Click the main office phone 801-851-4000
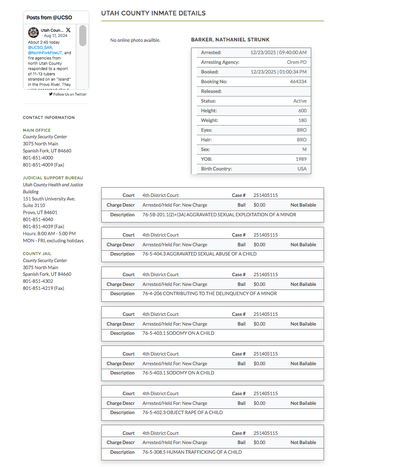 tap(38, 158)
